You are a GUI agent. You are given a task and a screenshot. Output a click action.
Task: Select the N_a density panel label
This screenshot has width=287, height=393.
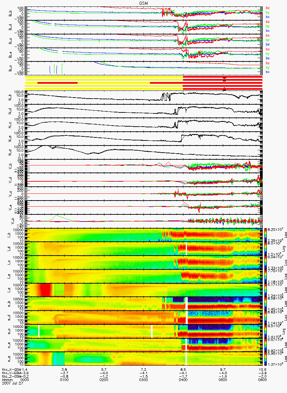coord(10,152)
